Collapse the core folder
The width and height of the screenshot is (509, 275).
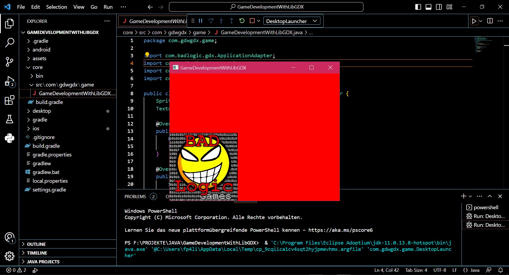click(28, 67)
